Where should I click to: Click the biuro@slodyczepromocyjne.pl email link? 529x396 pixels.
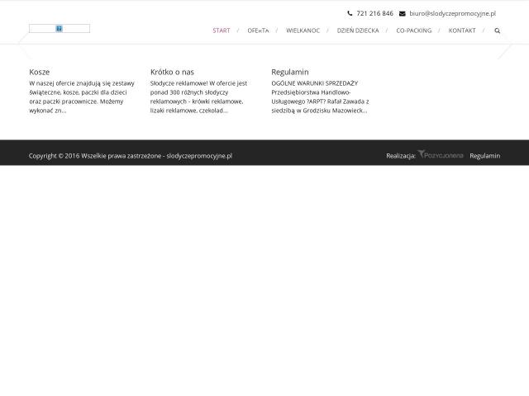click(452, 13)
